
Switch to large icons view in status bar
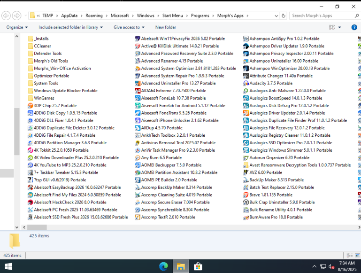click(x=357, y=255)
